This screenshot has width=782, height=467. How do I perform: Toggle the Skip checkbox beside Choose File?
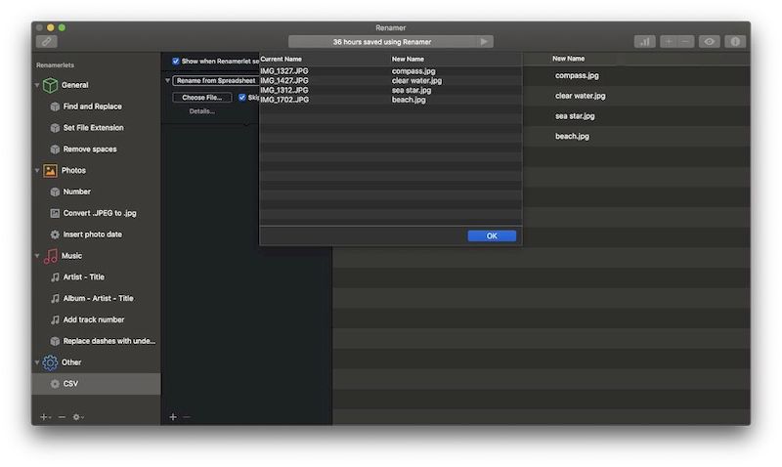point(241,98)
